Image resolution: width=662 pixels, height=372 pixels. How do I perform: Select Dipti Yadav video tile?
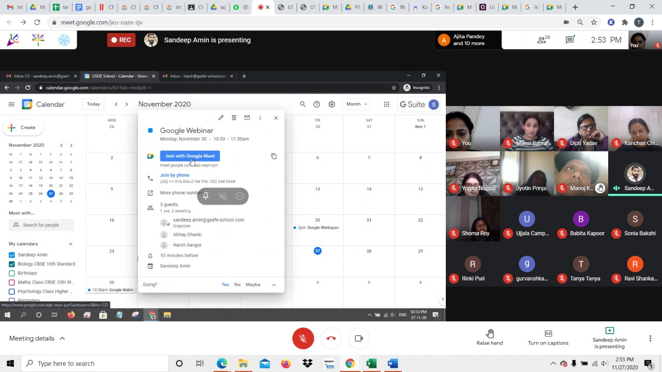click(x=581, y=129)
